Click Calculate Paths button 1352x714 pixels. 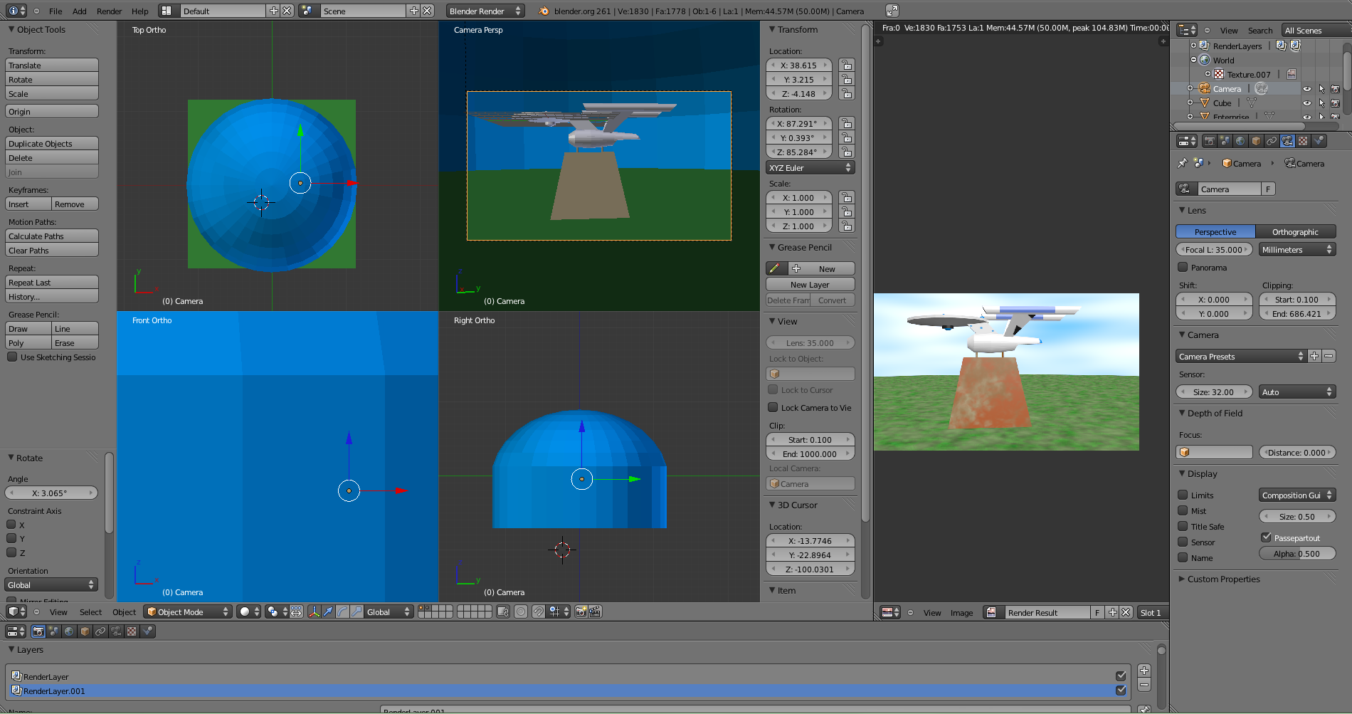point(52,236)
